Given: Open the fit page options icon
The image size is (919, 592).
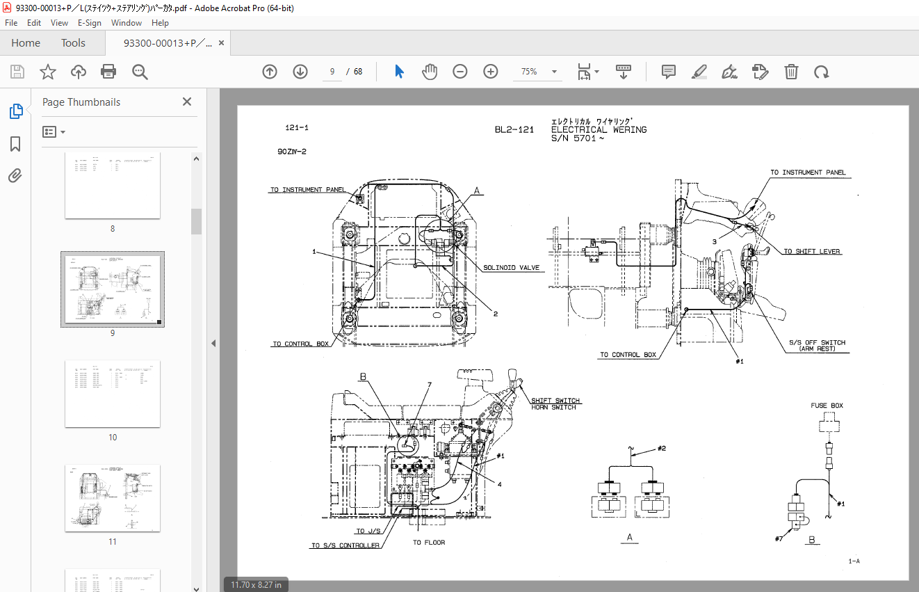Looking at the screenshot, I should point(588,72).
